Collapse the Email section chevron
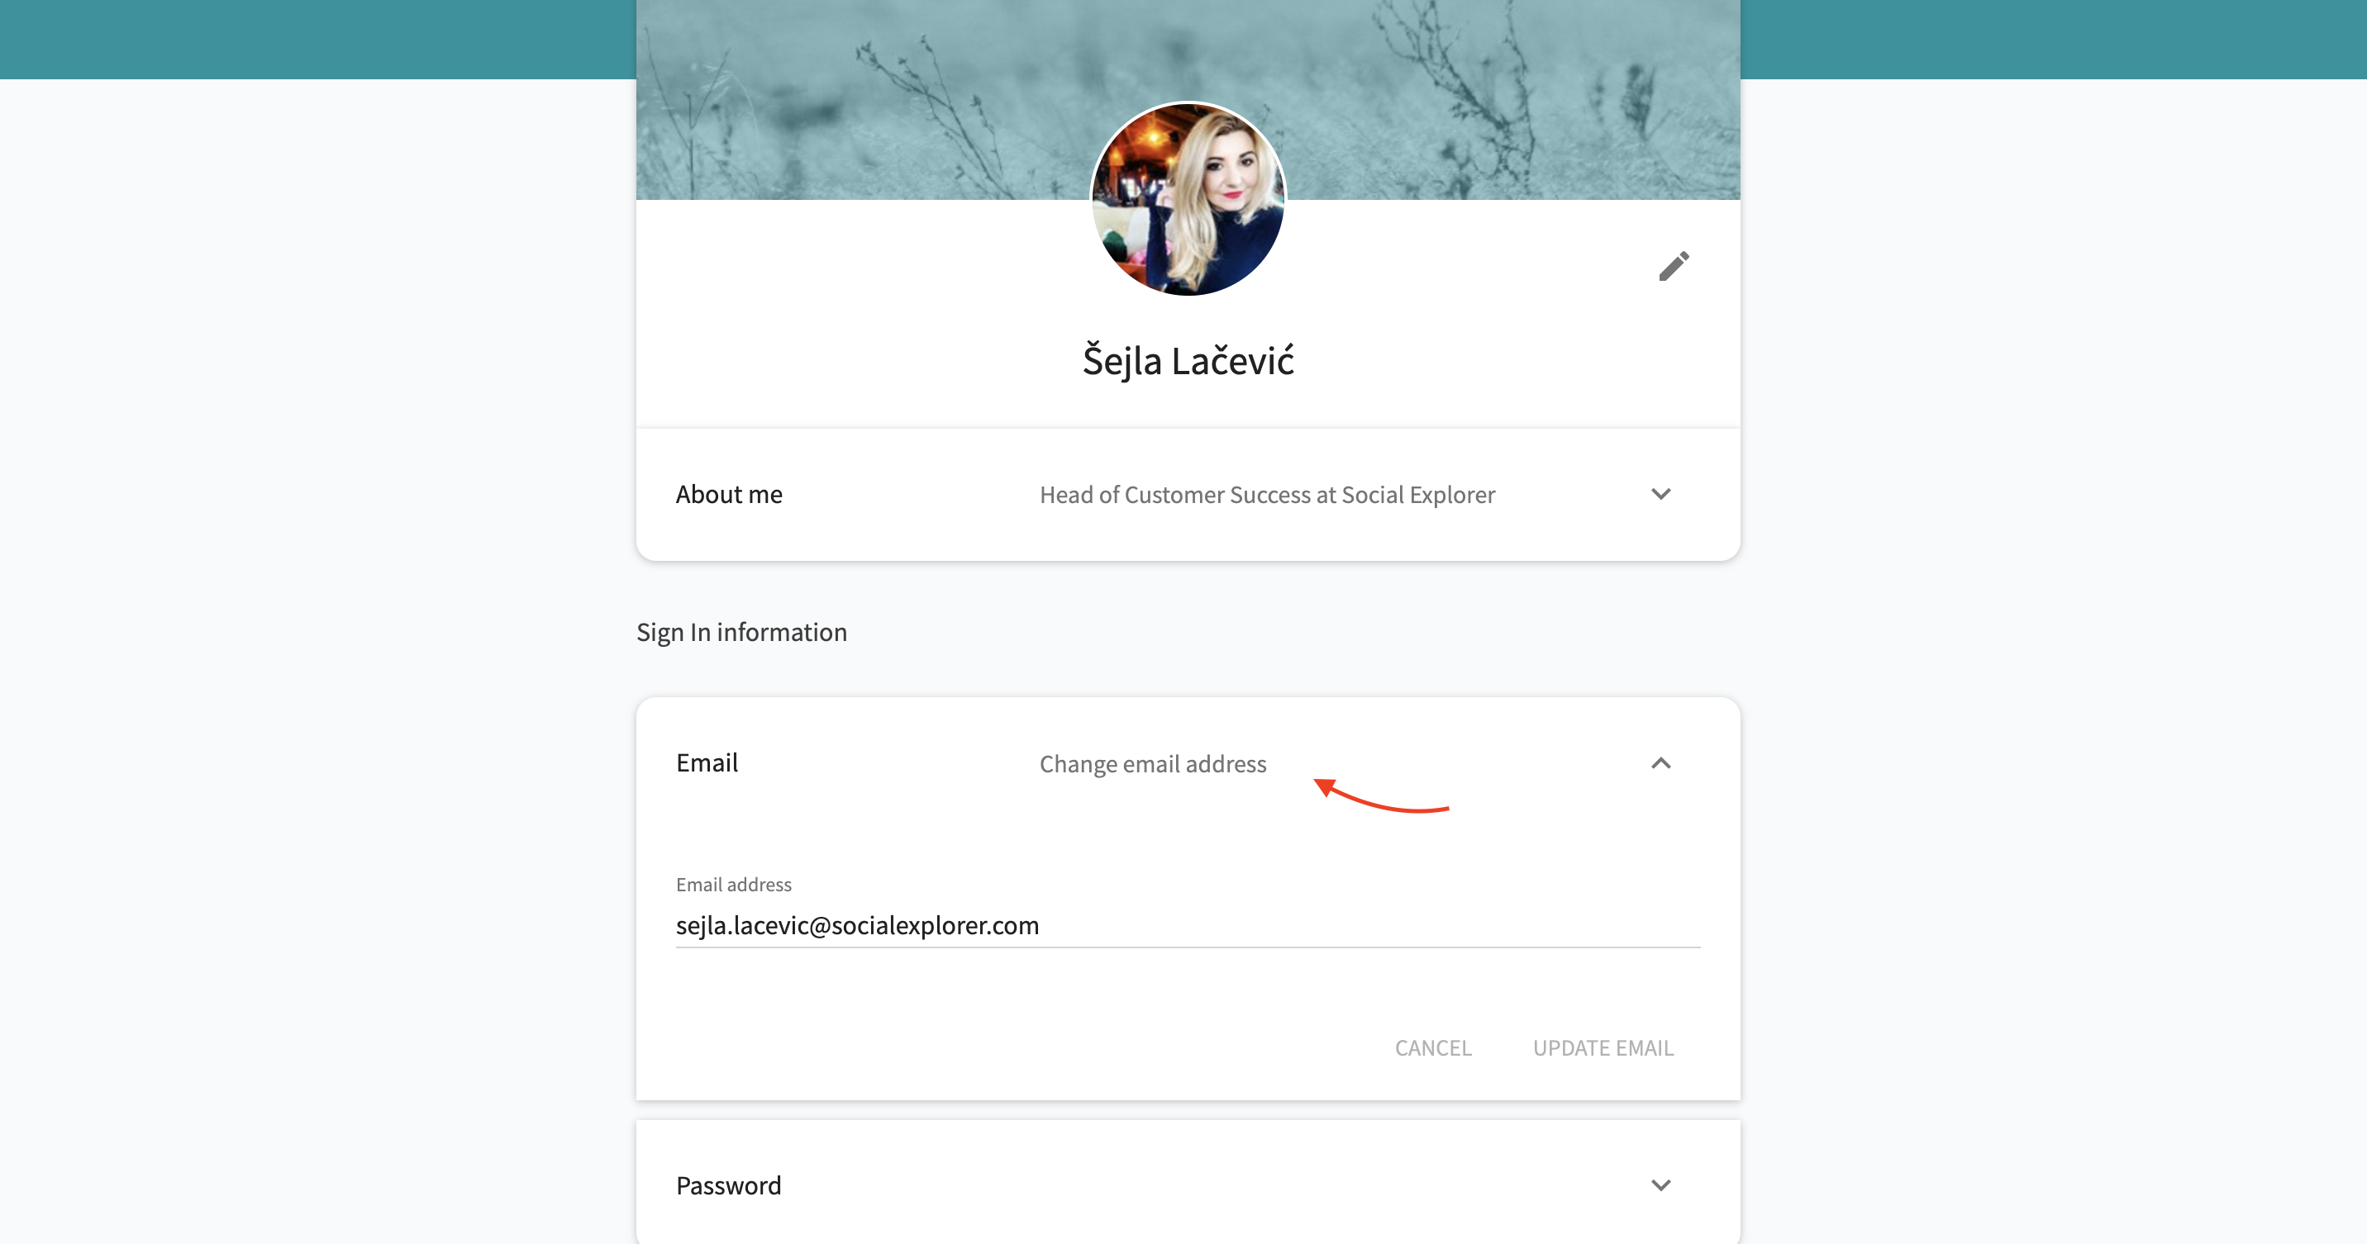 (x=1660, y=763)
